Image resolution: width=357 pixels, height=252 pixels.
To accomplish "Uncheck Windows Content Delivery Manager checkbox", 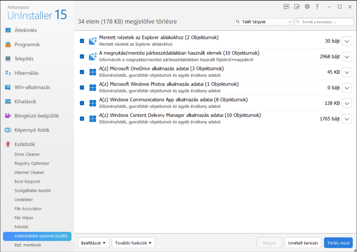I will [x=82, y=119].
